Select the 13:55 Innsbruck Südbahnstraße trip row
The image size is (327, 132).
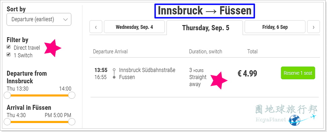205,77
